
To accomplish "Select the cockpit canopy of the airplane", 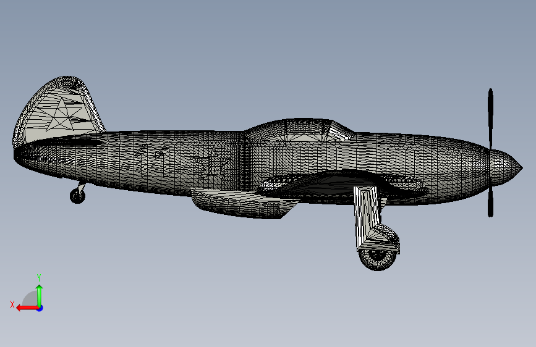I will (299, 130).
